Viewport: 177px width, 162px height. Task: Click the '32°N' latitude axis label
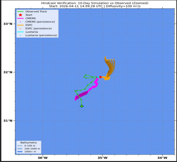coord(8,72)
